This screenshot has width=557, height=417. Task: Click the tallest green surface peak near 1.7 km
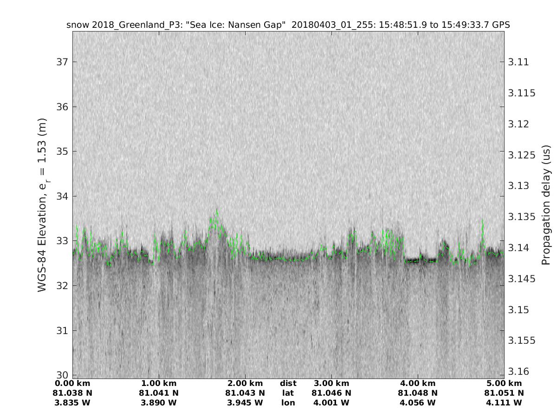coord(216,212)
